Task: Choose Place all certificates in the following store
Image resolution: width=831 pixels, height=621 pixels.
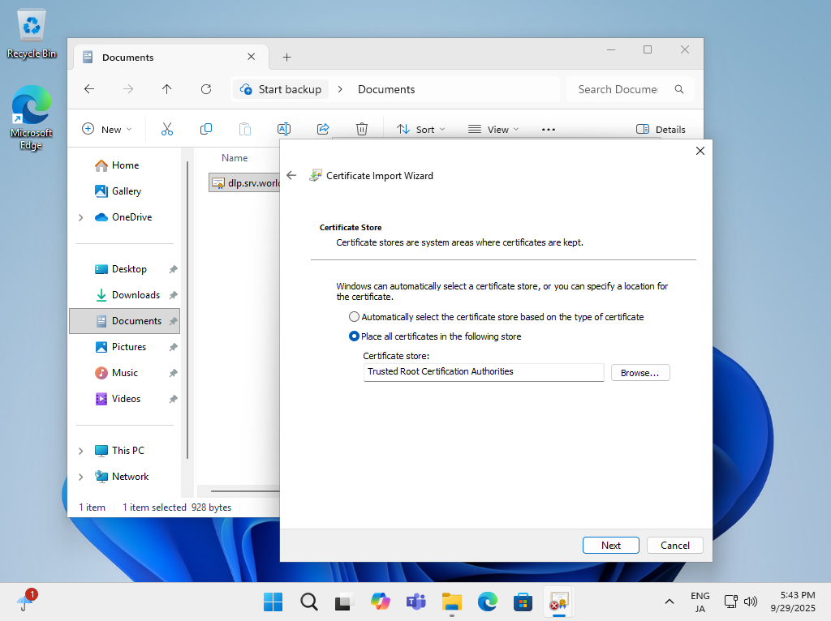Action: 354,336
